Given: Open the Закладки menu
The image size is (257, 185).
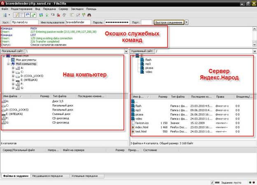Looking at the screenshot, I should tap(77, 9).
